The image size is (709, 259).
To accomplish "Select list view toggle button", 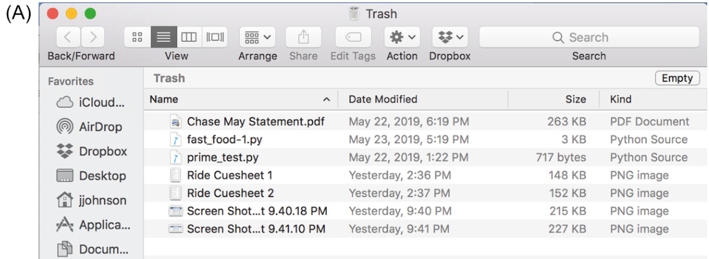I will pos(164,37).
